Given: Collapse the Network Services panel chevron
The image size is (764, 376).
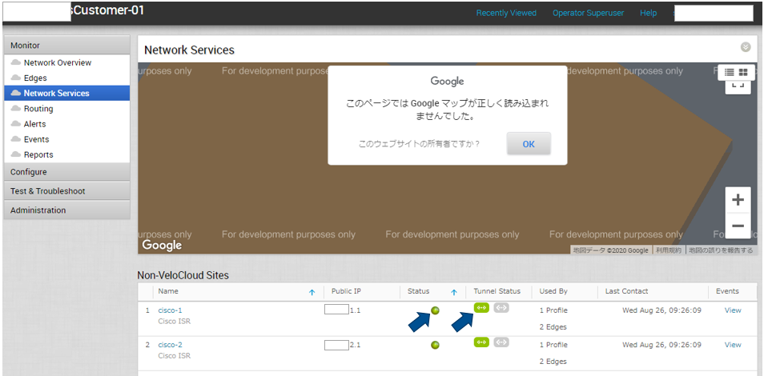Looking at the screenshot, I should [x=746, y=47].
